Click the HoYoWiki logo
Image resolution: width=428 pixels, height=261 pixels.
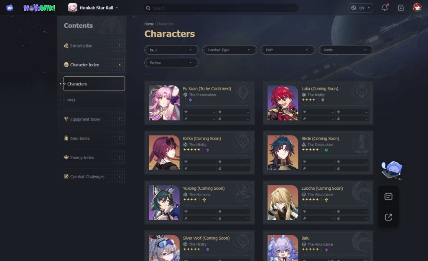click(40, 8)
